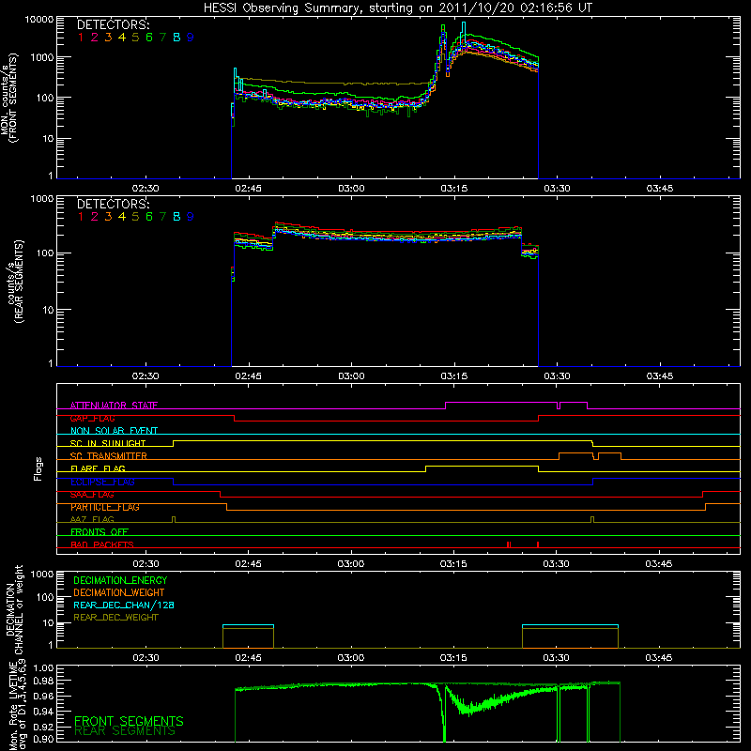Click the REAR_DEC_WEIGHT legend entry

point(115,618)
